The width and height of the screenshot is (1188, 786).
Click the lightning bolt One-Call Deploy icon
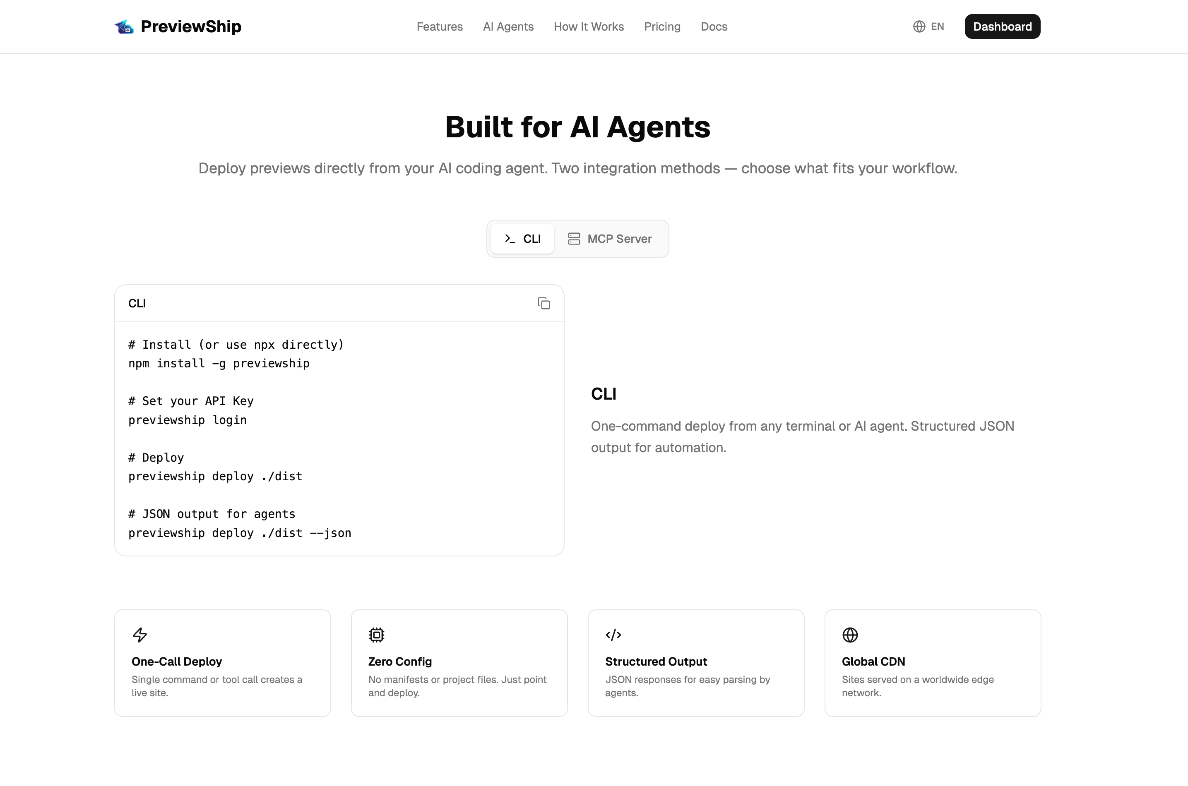[x=140, y=635]
